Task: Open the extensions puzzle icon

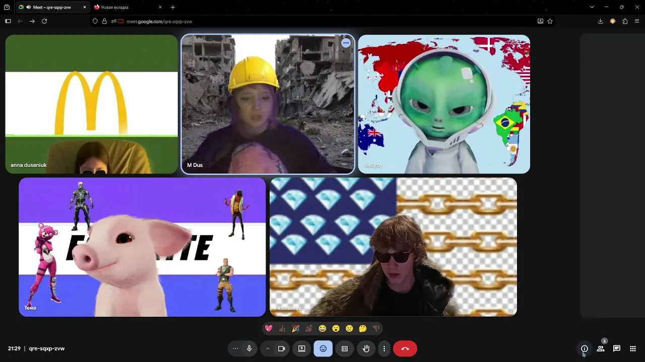Action: [625, 21]
